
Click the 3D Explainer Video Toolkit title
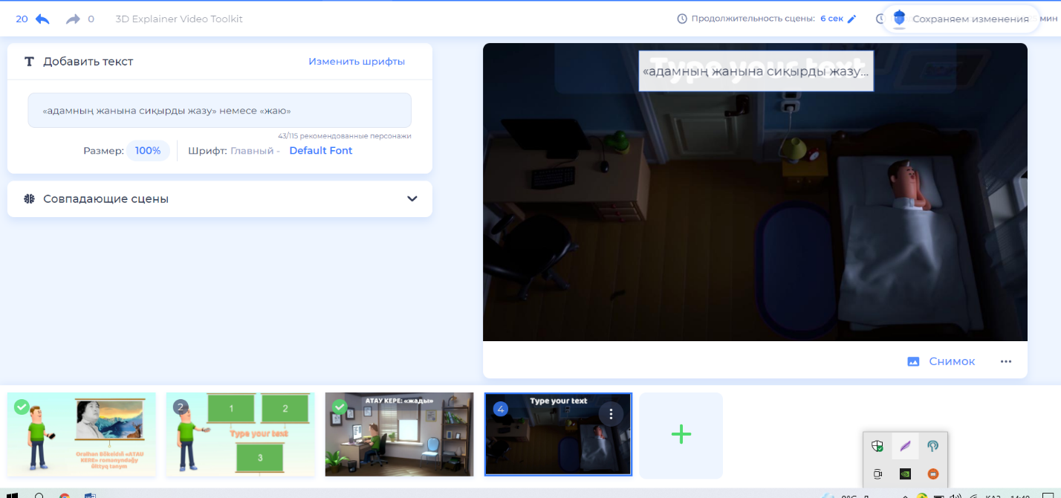click(x=179, y=19)
